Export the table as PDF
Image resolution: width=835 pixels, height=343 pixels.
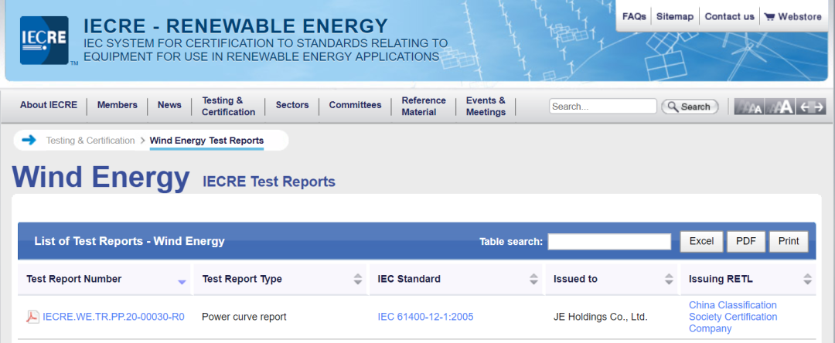coord(746,242)
